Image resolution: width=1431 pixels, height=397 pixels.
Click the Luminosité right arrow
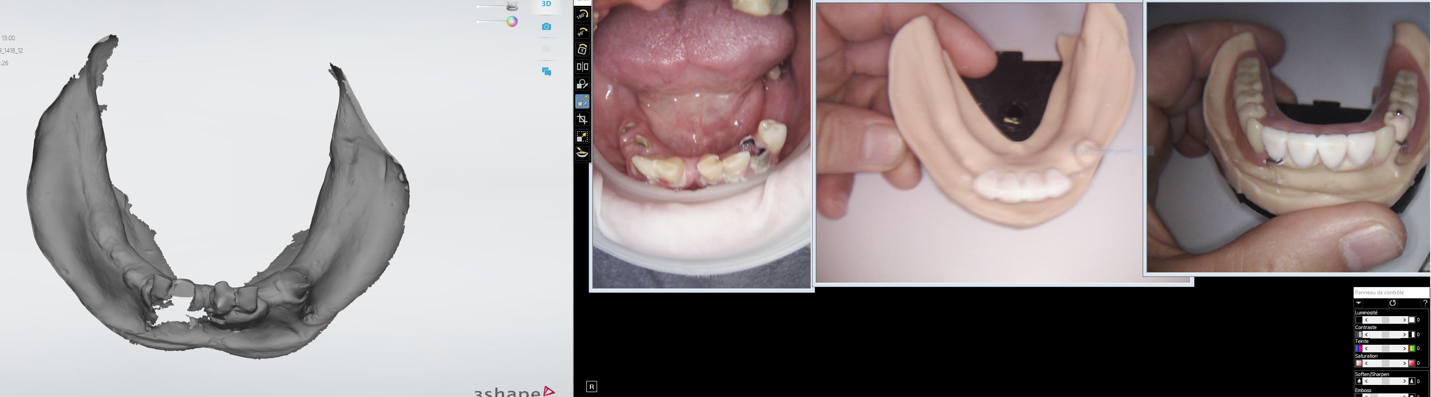(x=1404, y=320)
